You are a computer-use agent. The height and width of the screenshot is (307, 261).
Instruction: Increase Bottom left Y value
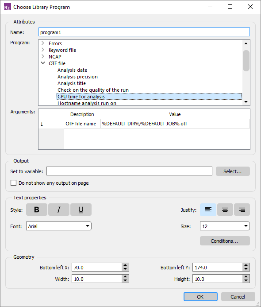click(246, 265)
